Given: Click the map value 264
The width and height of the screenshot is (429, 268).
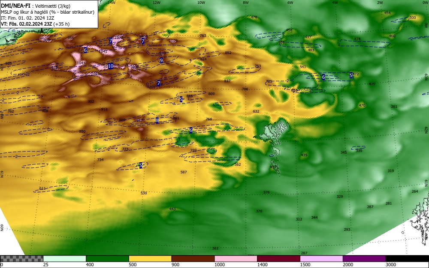Looking at the screenshot, I should click(415, 191).
